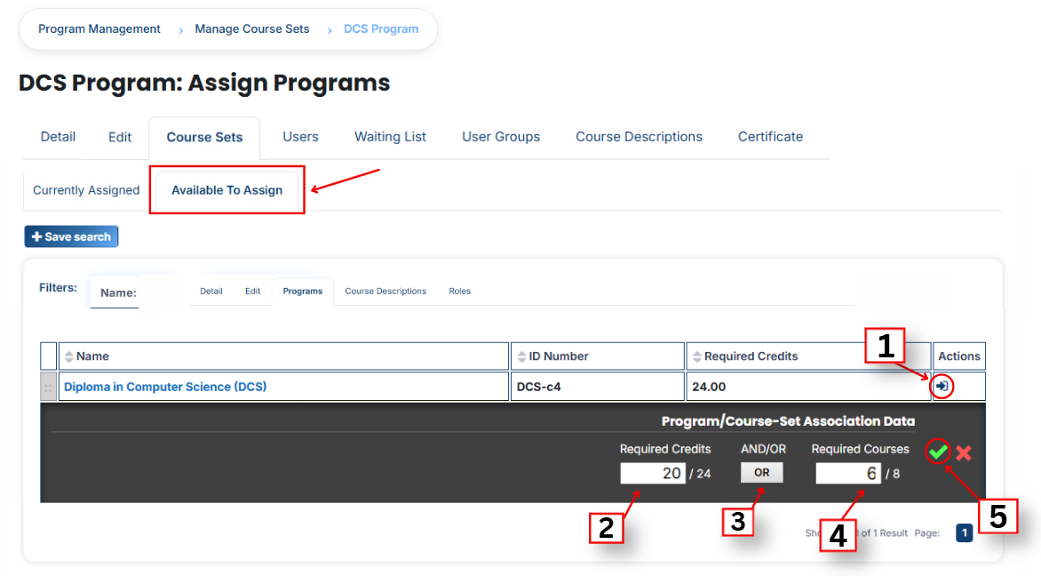Image resolution: width=1041 pixels, height=576 pixels.
Task: Select the small Programs tab
Action: pos(303,291)
